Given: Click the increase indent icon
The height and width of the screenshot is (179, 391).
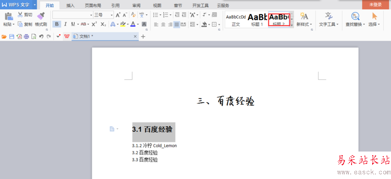Looking at the screenshot, I should click(x=184, y=15).
